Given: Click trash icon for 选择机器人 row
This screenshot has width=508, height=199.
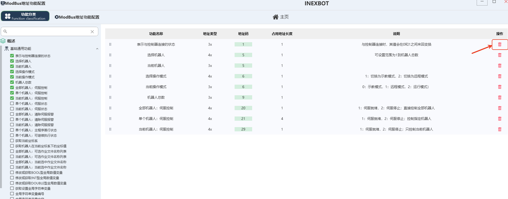Looking at the screenshot, I should 499,55.
